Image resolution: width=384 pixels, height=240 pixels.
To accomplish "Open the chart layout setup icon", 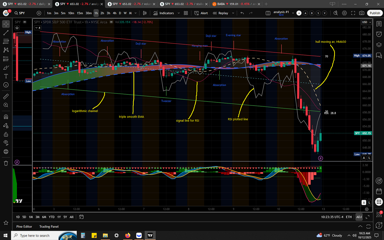I will click(x=268, y=13).
